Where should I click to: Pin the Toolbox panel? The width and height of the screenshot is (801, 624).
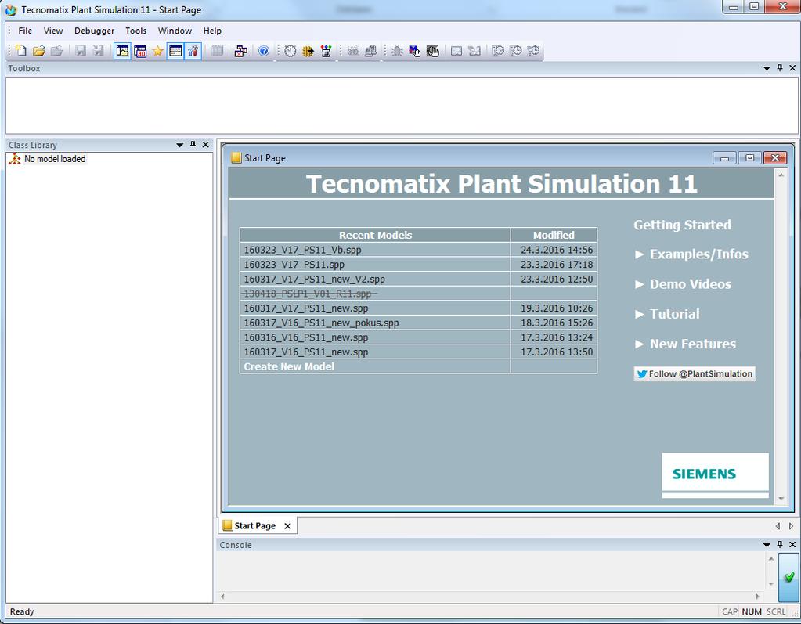coord(780,68)
